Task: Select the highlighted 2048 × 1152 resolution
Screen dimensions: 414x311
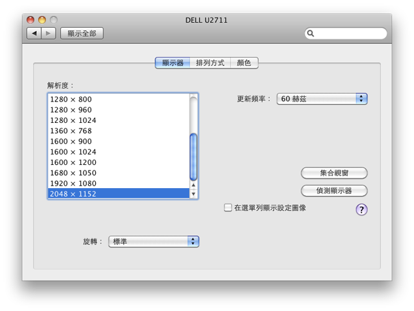Action: tap(119, 193)
